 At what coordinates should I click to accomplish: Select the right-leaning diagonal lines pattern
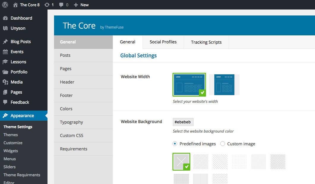201,162
